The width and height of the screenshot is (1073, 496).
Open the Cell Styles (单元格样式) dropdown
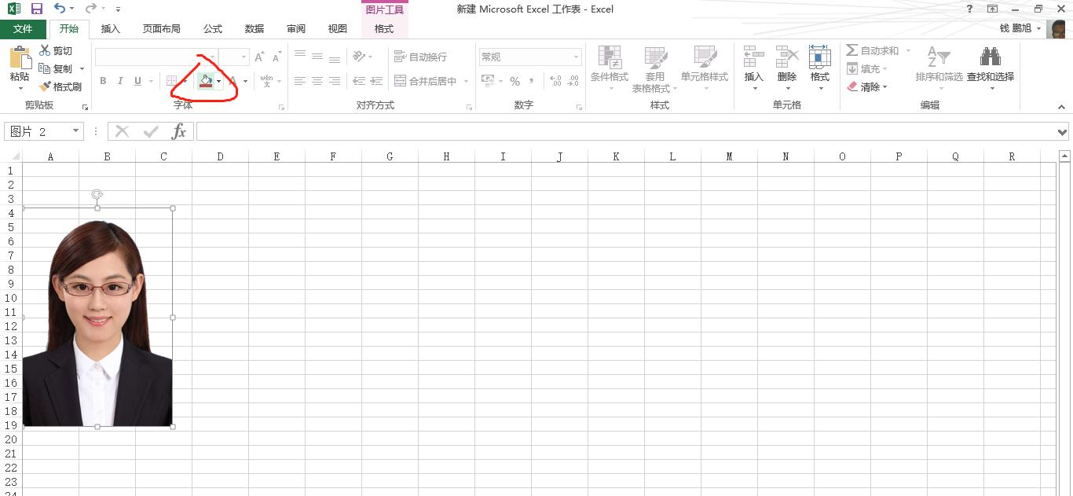point(705,68)
